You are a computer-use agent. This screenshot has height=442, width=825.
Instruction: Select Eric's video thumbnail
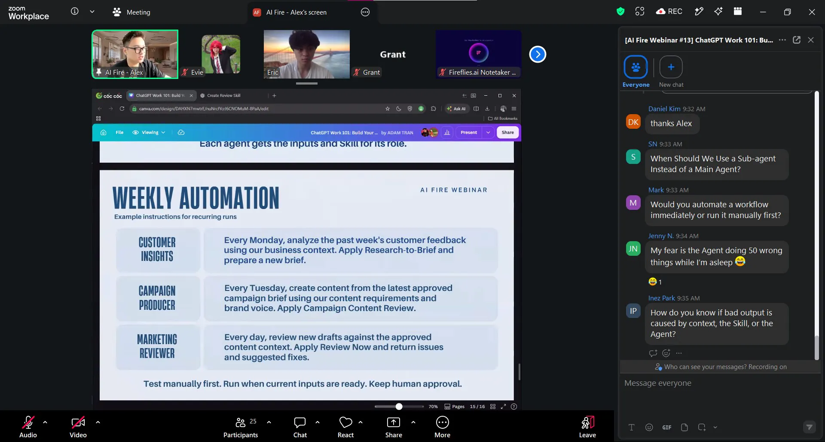coord(307,54)
